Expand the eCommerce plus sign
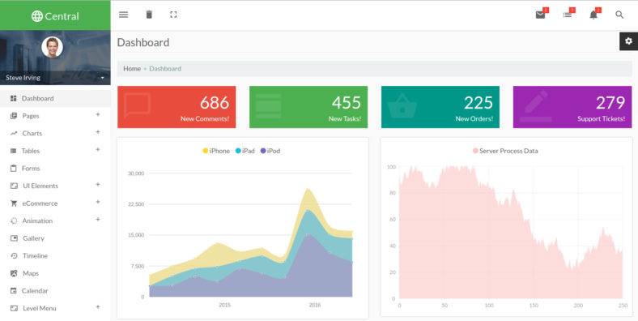The width and height of the screenshot is (638, 321). [x=98, y=202]
